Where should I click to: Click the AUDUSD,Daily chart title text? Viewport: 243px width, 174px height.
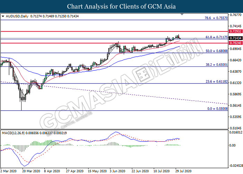(17, 16)
